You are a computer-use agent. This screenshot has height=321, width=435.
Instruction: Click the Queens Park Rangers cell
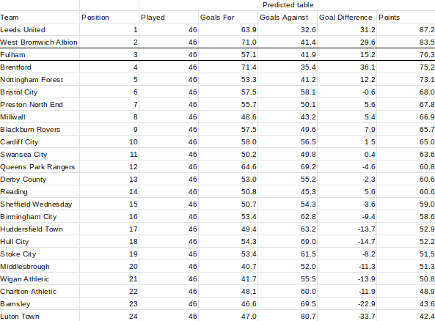40,167
